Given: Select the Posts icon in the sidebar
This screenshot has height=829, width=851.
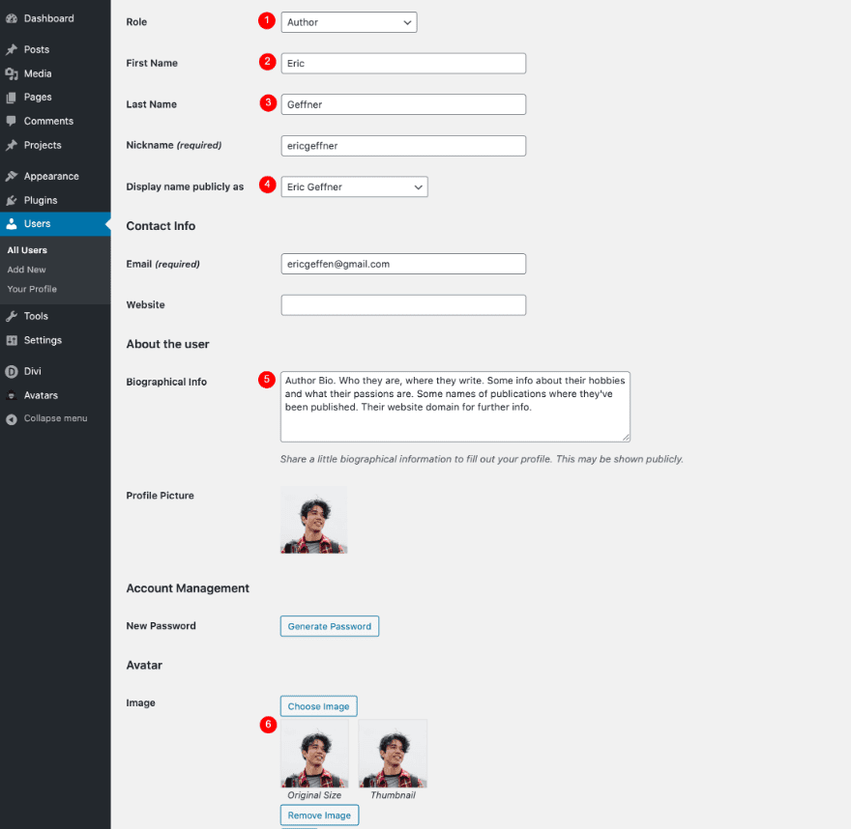Looking at the screenshot, I should point(34,48).
